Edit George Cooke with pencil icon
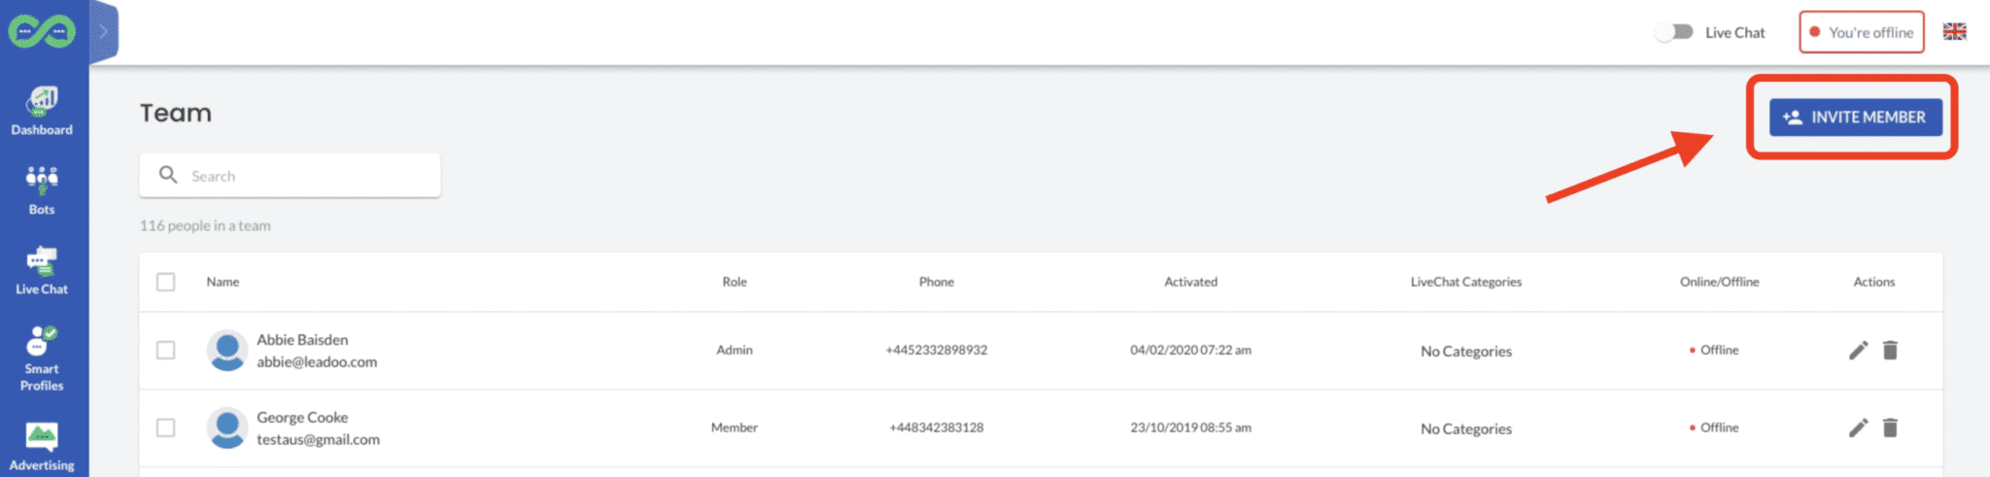The image size is (1990, 477). [x=1858, y=427]
